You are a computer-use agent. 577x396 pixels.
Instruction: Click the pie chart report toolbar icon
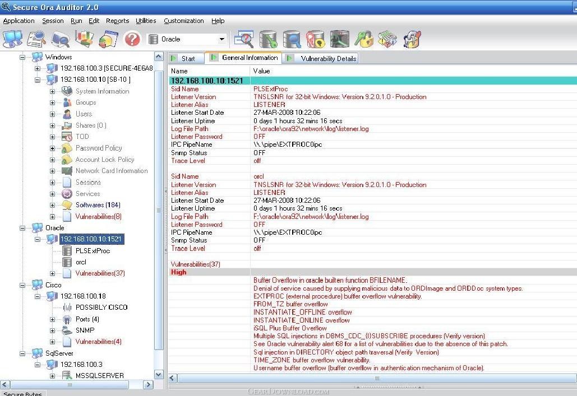coord(108,39)
